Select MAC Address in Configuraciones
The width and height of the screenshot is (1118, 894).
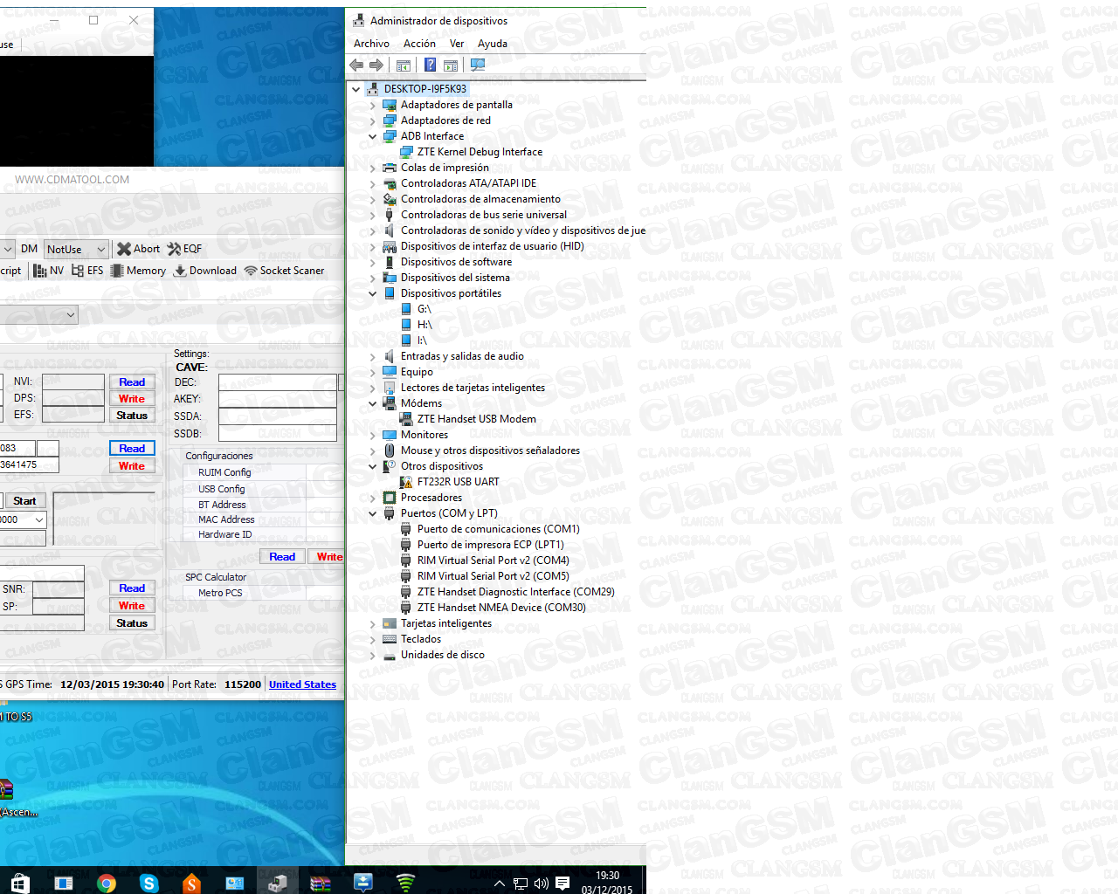pyautogui.click(x=226, y=519)
